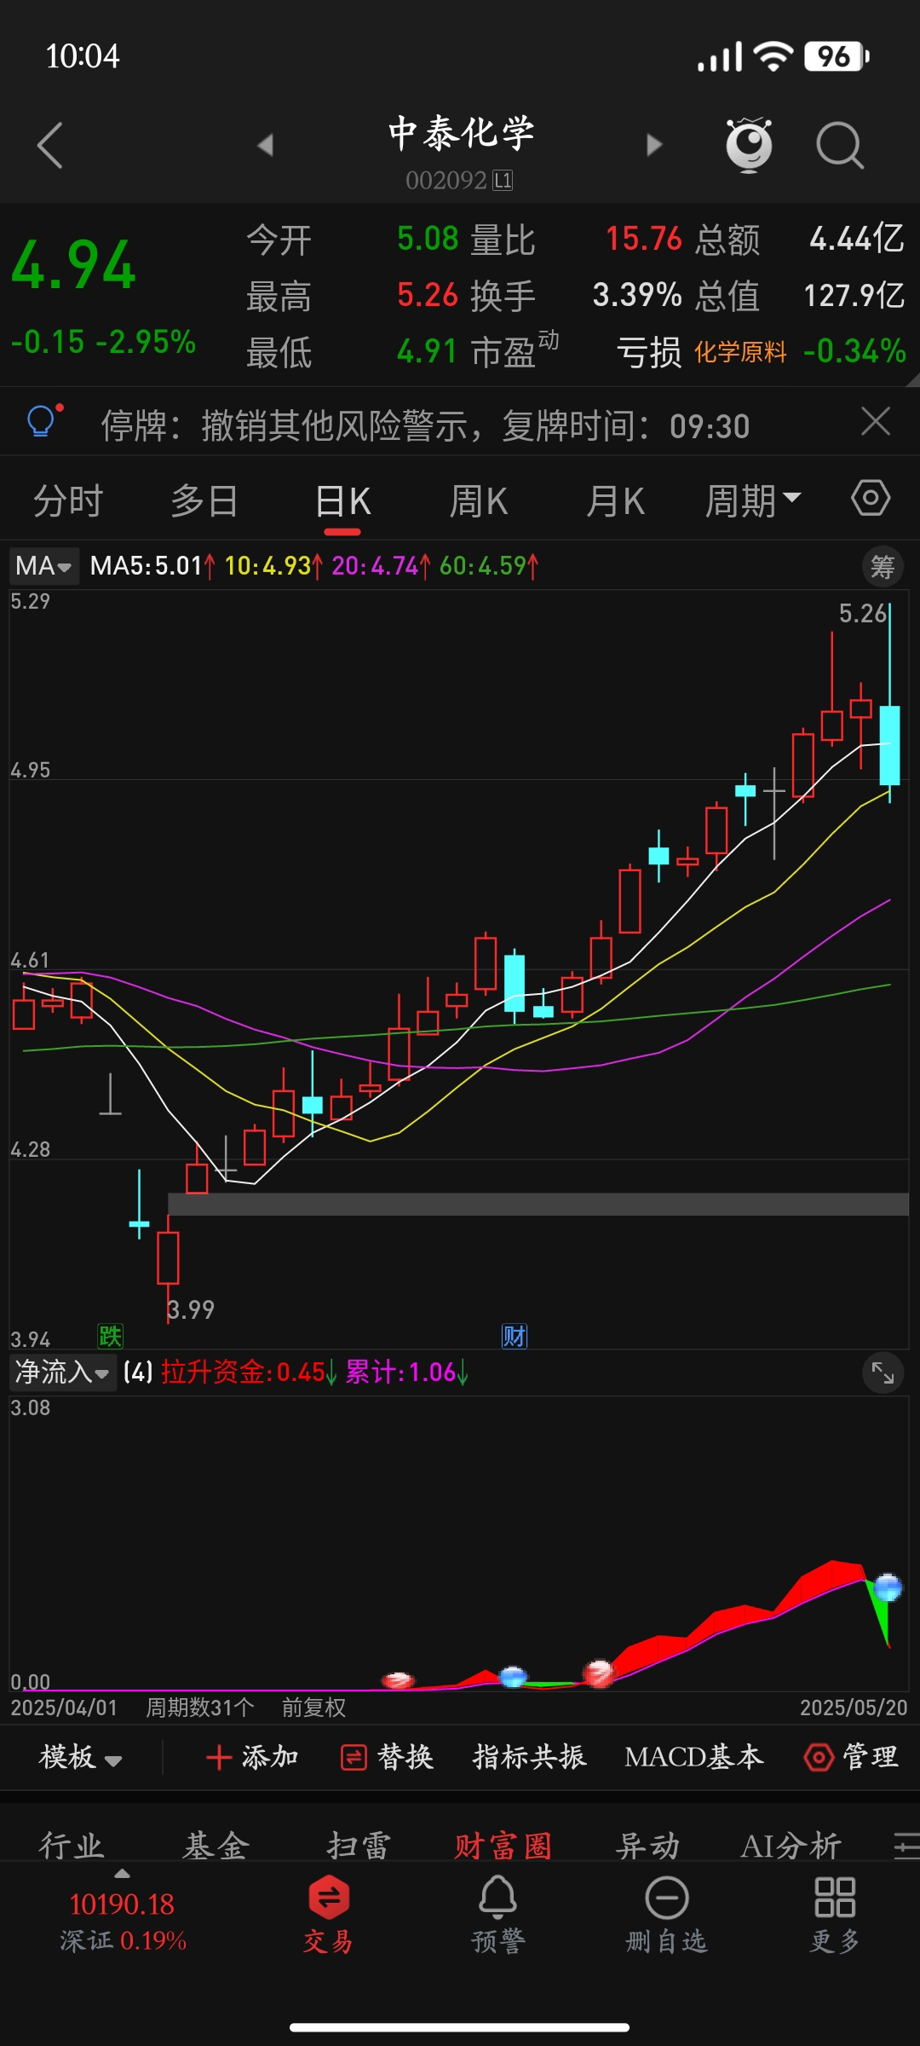920x2046 pixels.
Task: Tap the green 跌 marker on chart
Action: pos(110,1335)
